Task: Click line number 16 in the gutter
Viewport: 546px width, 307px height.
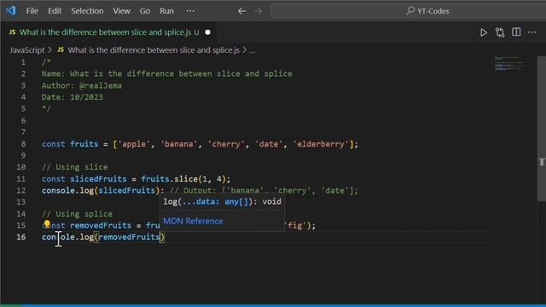Action: coord(21,237)
